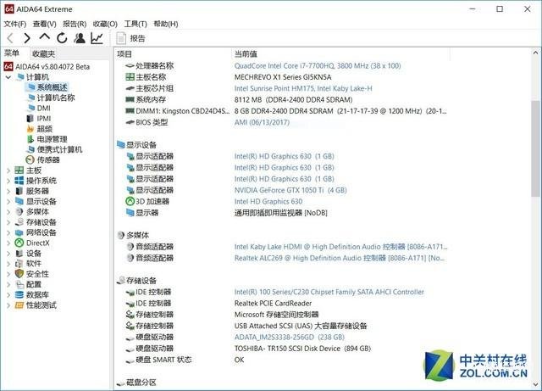The image size is (542, 391).
Task: Select 系统概述 in the tree
Action: pos(53,87)
